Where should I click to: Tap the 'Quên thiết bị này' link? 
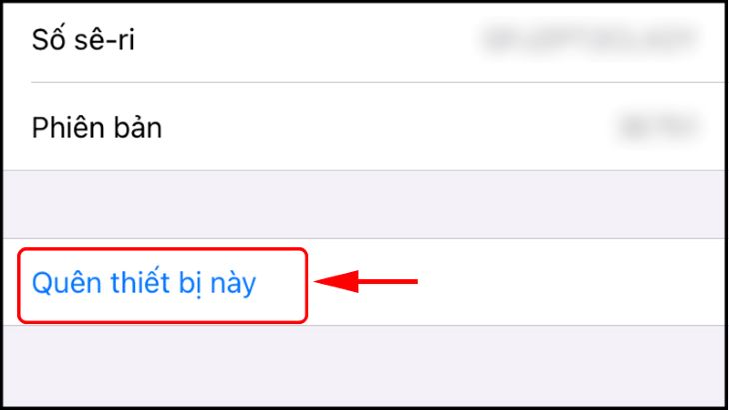point(144,282)
